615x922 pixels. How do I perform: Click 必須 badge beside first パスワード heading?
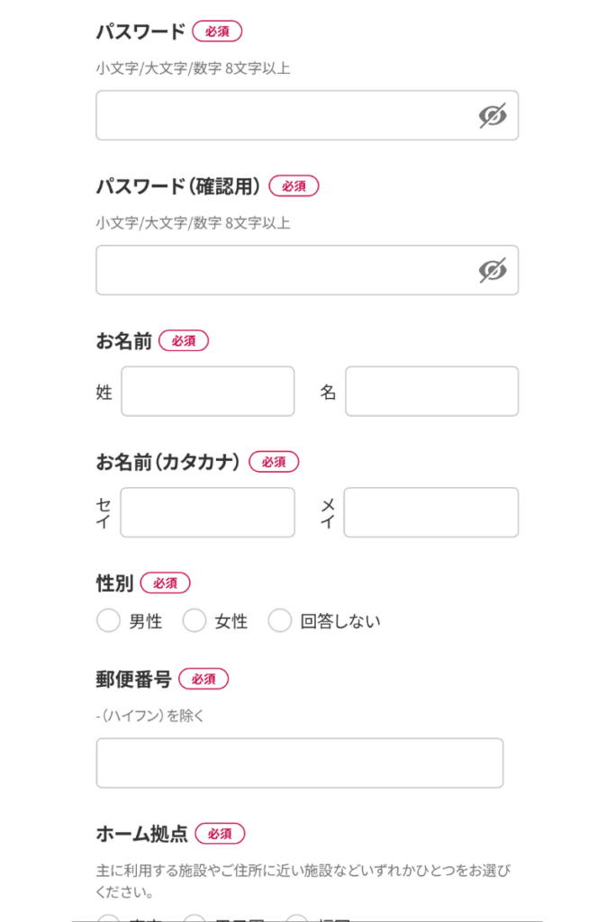[217, 32]
